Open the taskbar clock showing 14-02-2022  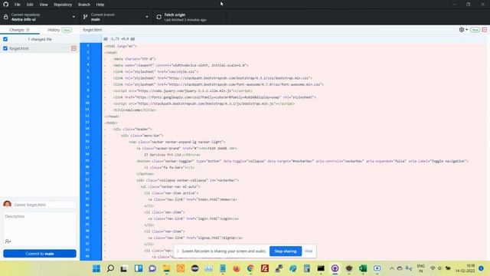[465, 268]
